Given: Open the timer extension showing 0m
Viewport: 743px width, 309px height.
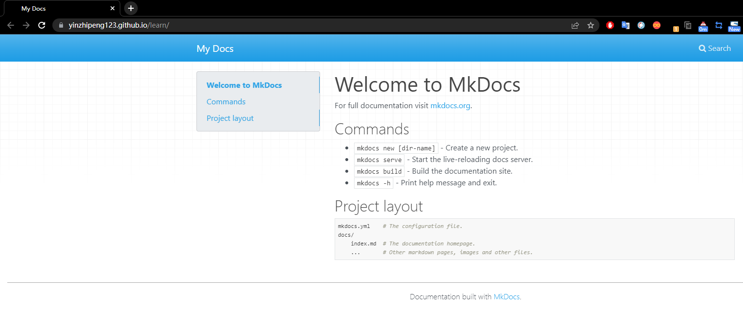Looking at the screenshot, I should (x=703, y=26).
